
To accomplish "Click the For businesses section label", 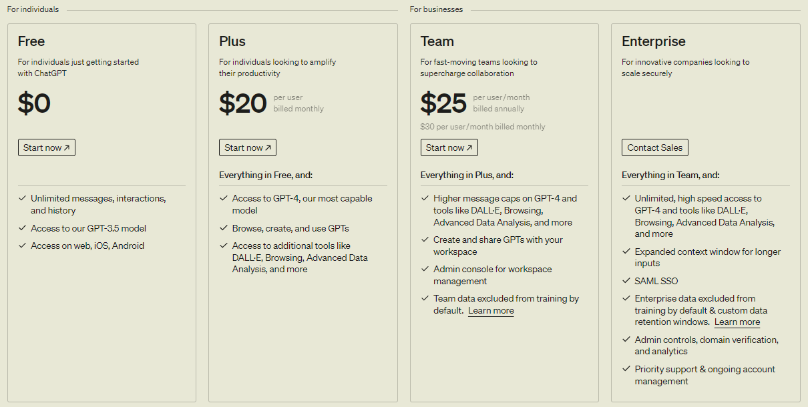I will 436,9.
